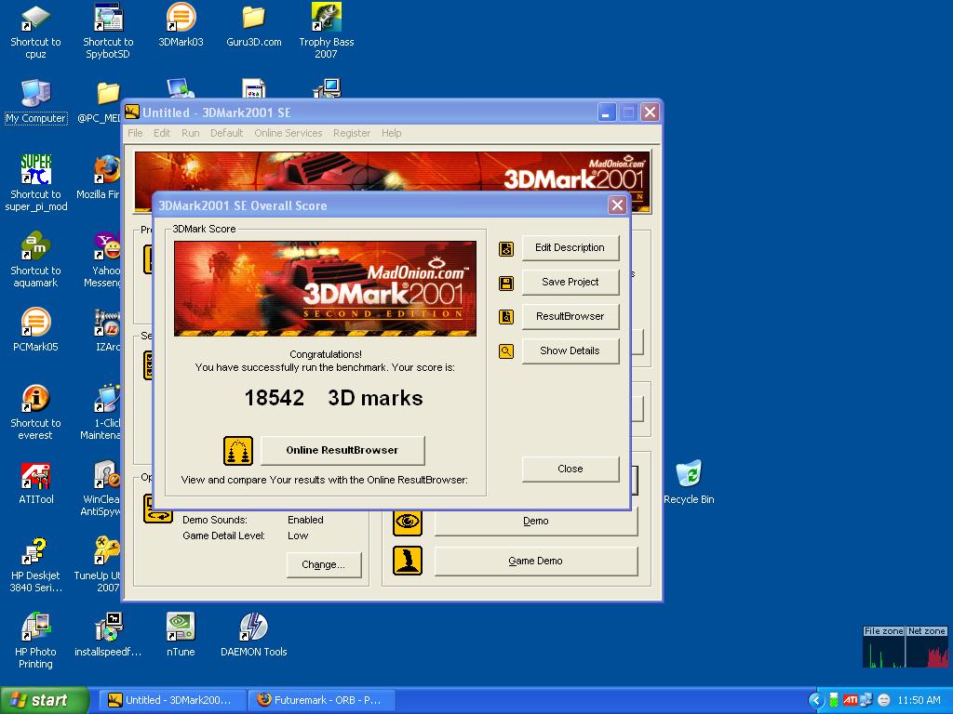Viewport: 953px width, 714px height.
Task: Open the HP Deskjet 3840 Series icon
Action: 35,565
